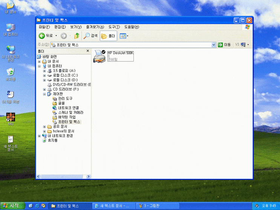The image size is (280, 210).
Task: Select the MU game desktop icon
Action: tap(11, 118)
